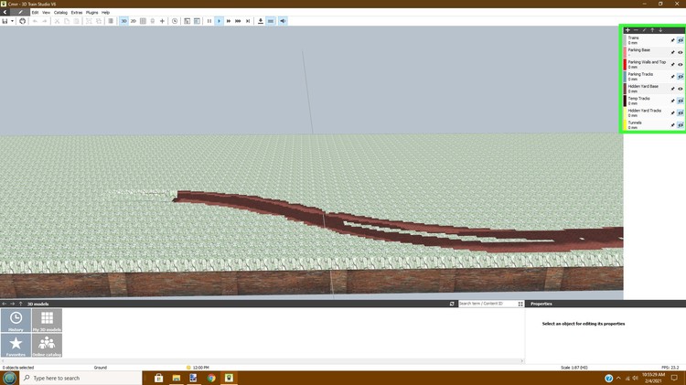Screen dimensions: 686x385
Task: Open the clock time settings icon
Action: click(175, 21)
